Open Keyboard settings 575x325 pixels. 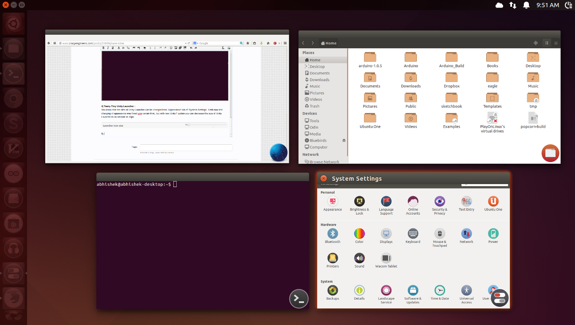click(413, 236)
